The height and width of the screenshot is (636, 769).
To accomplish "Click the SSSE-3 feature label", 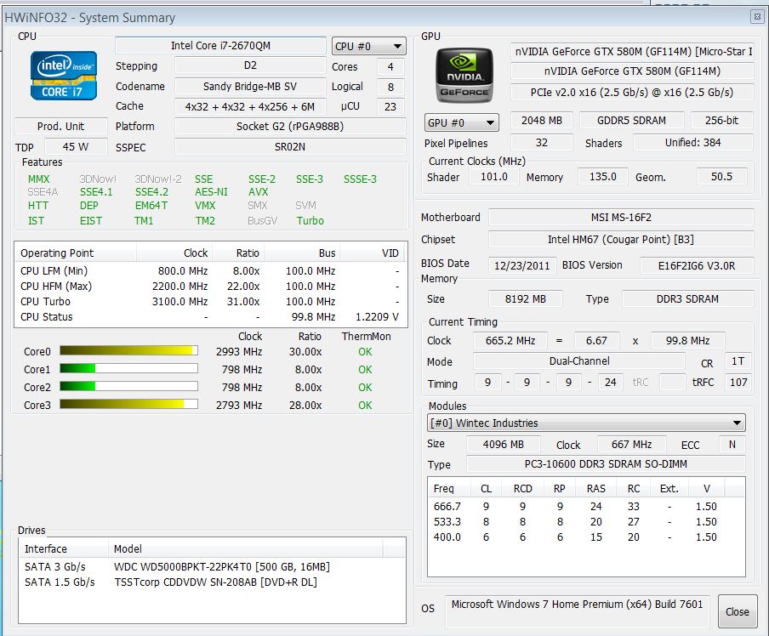I will tap(360, 179).
